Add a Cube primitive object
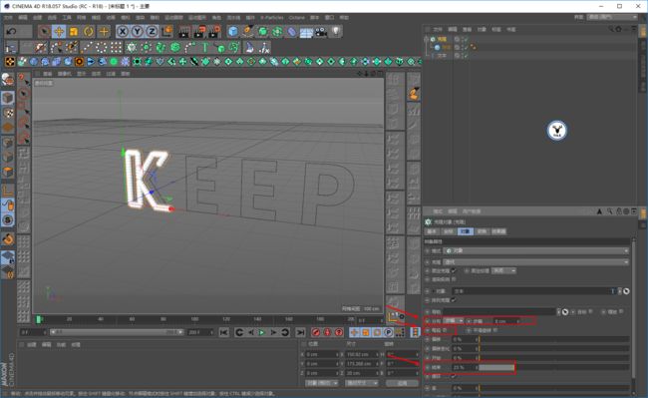Image resolution: width=648 pixels, height=398 pixels. [233, 31]
